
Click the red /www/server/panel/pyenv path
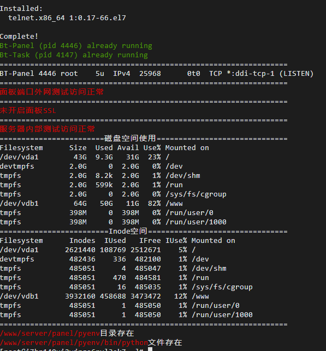(x=50, y=334)
